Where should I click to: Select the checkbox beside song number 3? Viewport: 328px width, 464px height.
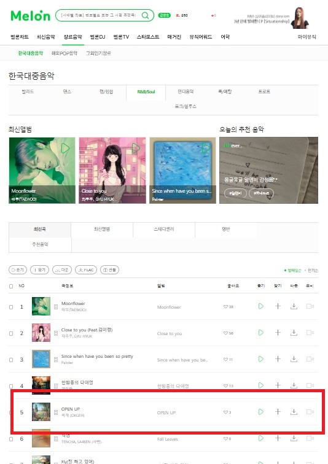(11, 360)
